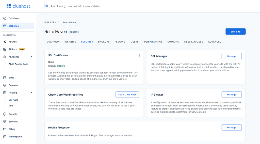Open the INSIGHTS tab
Image resolution: width=260 pixels, height=144 pixels.
click(70, 42)
